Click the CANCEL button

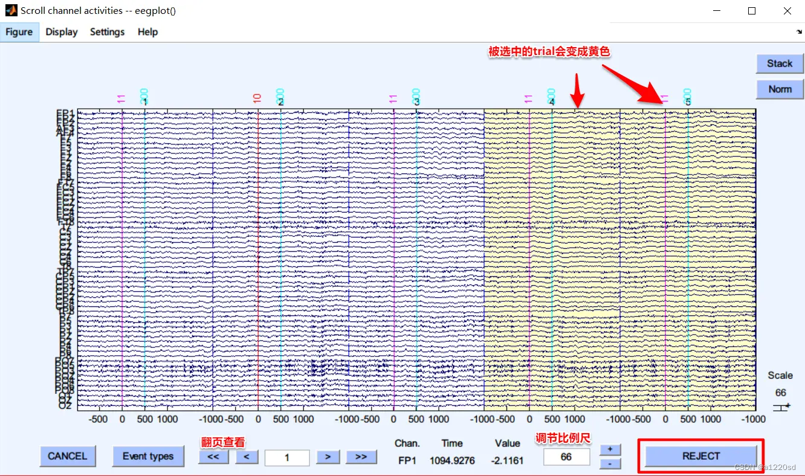click(68, 456)
